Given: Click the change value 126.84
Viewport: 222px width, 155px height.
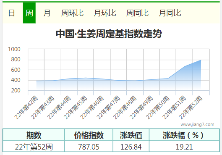Looking at the screenshot, I should coord(131,147).
